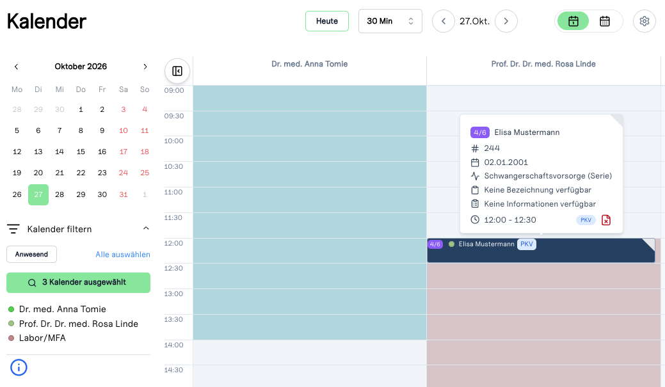The image size is (665, 387).
Task: Toggle Prof. Dr. Dr. med. Rosa Linde calendar
Action: pyautogui.click(x=79, y=324)
